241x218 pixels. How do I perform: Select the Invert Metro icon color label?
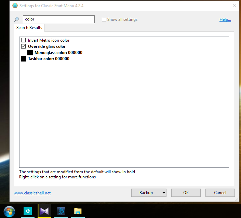(49, 40)
